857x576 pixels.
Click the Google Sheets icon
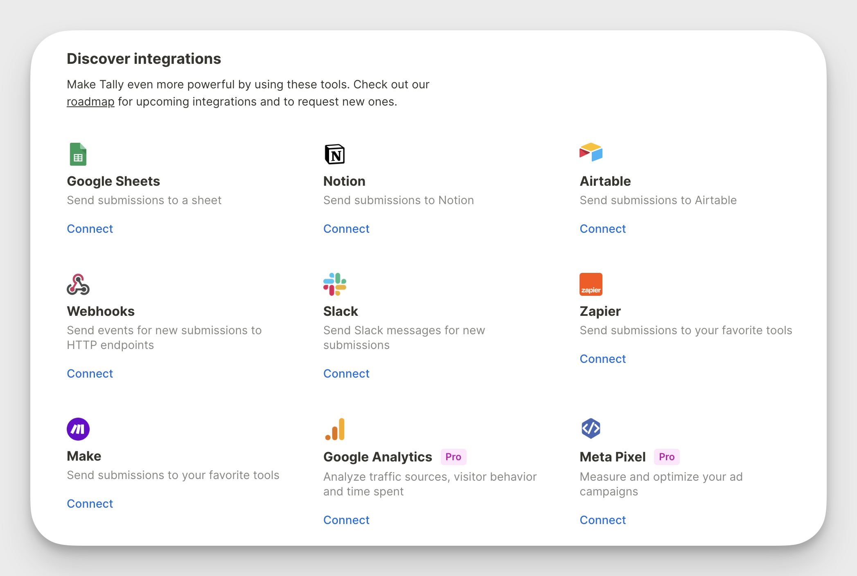pos(78,154)
